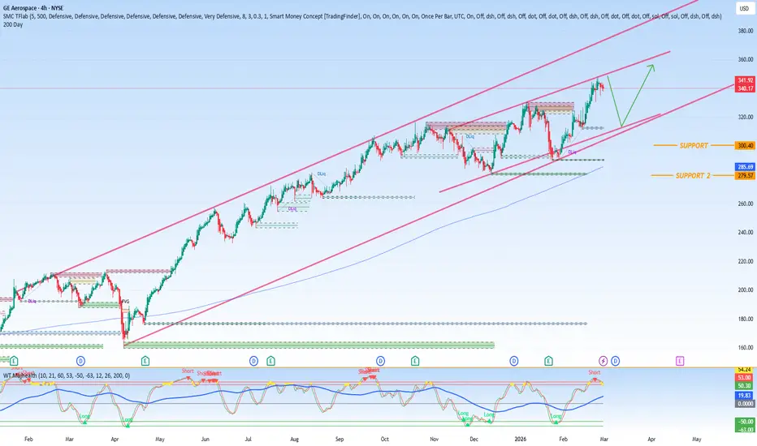The height and width of the screenshot is (446, 757).
Task: Click the 2026 label on the time axis
Action: [x=521, y=440]
